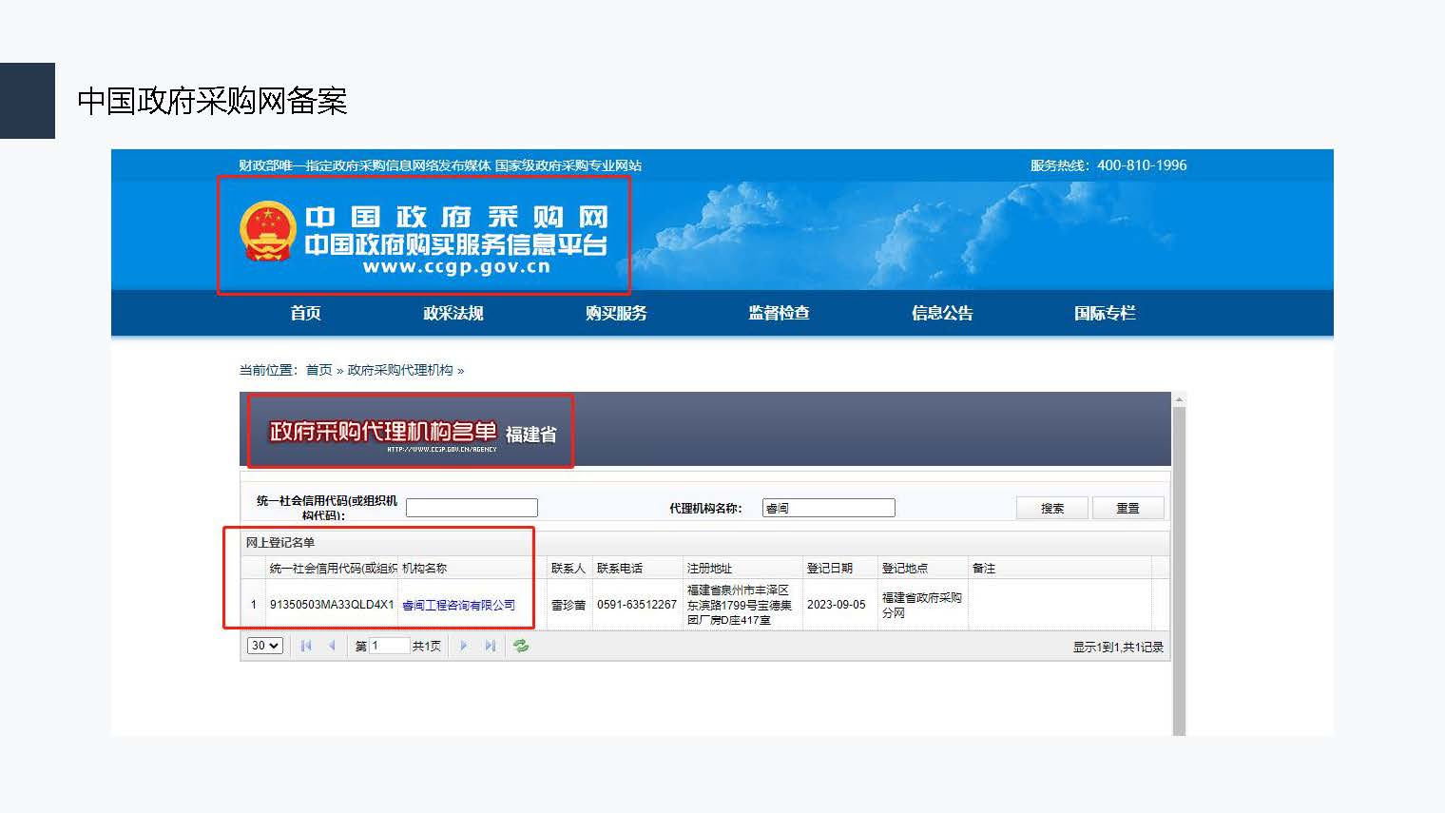Click the 代理机构名称 input containing 睿闽
The width and height of the screenshot is (1445, 813).
[x=829, y=508]
